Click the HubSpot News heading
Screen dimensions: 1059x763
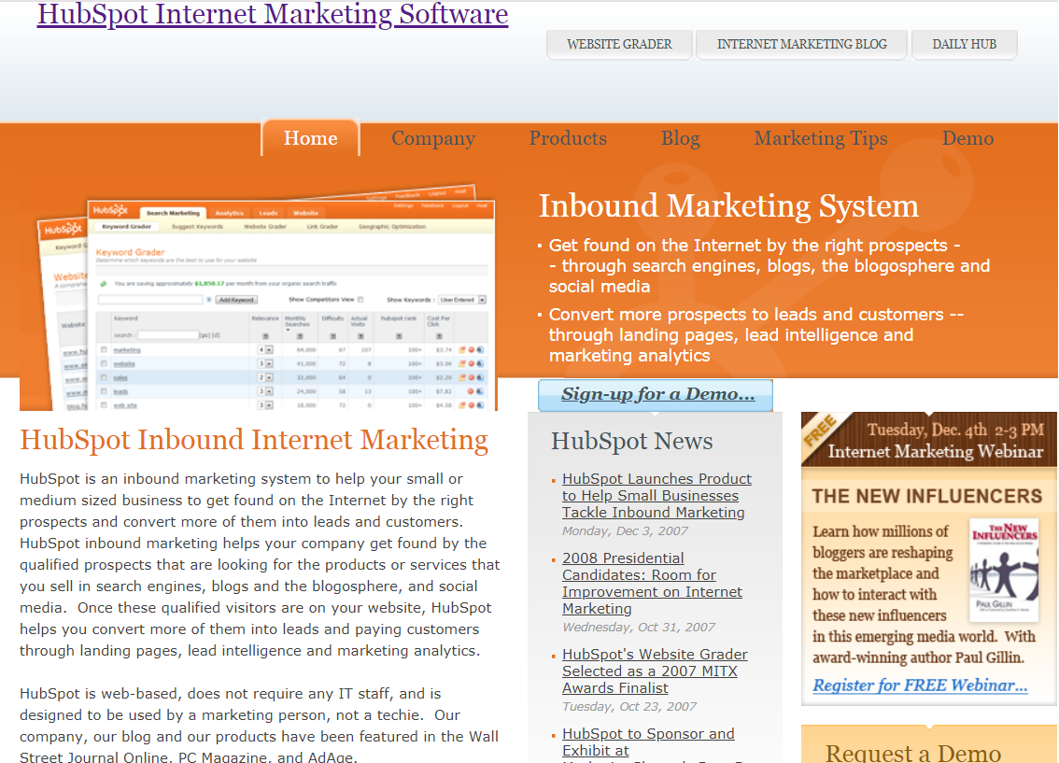coord(631,441)
